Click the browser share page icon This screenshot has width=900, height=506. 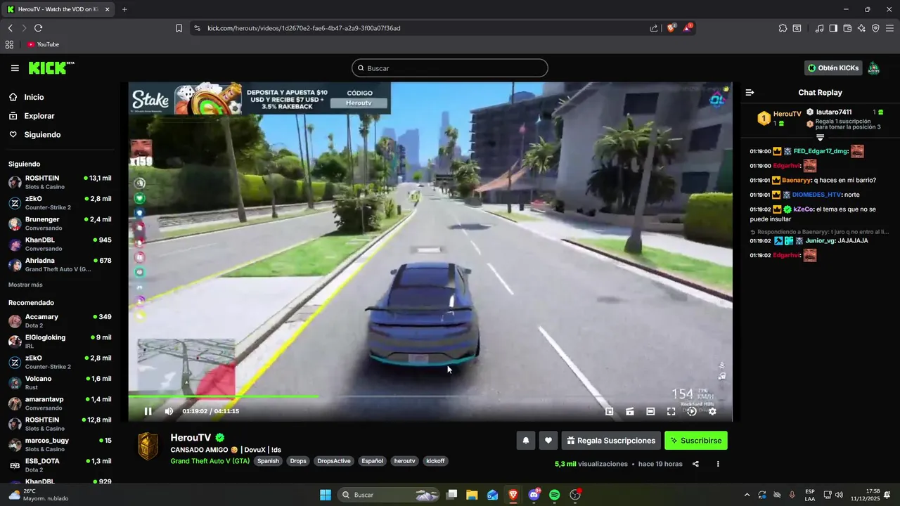654,28
